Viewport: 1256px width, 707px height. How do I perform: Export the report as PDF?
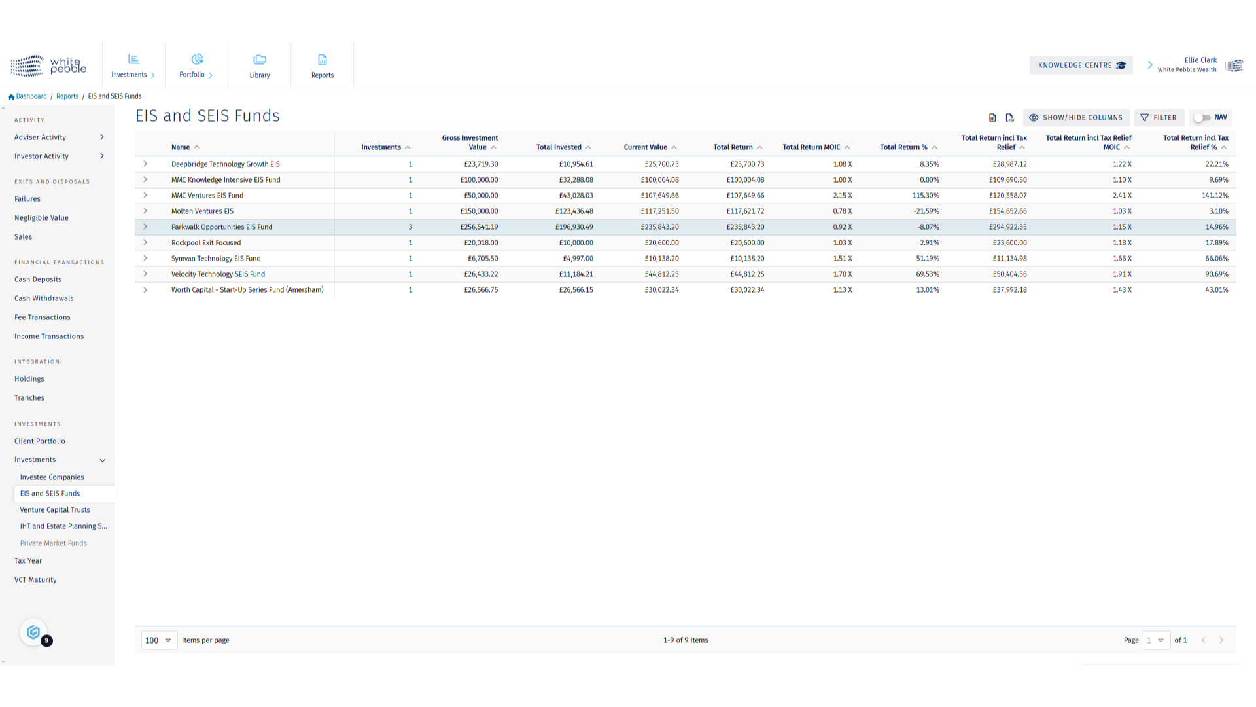pyautogui.click(x=1009, y=118)
